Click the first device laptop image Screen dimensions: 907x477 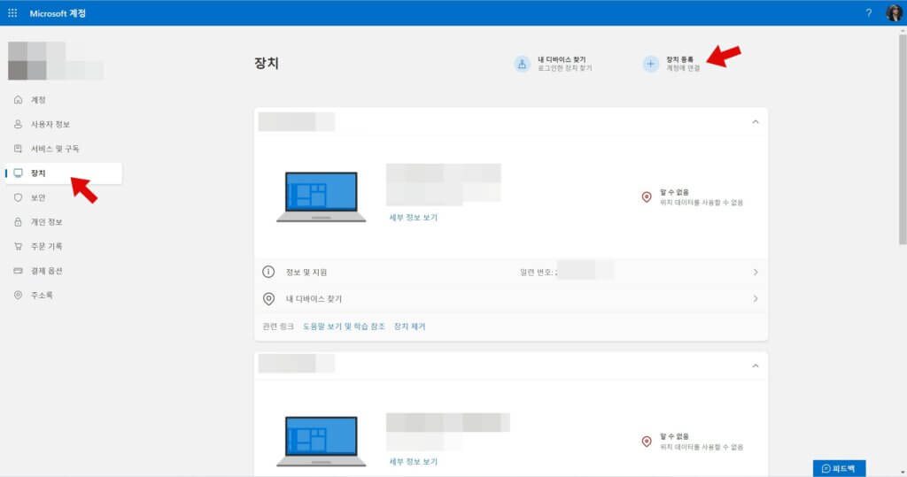pos(321,196)
